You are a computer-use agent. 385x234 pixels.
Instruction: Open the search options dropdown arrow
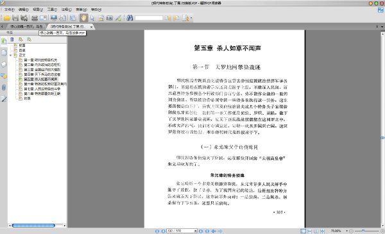tap(191, 18)
